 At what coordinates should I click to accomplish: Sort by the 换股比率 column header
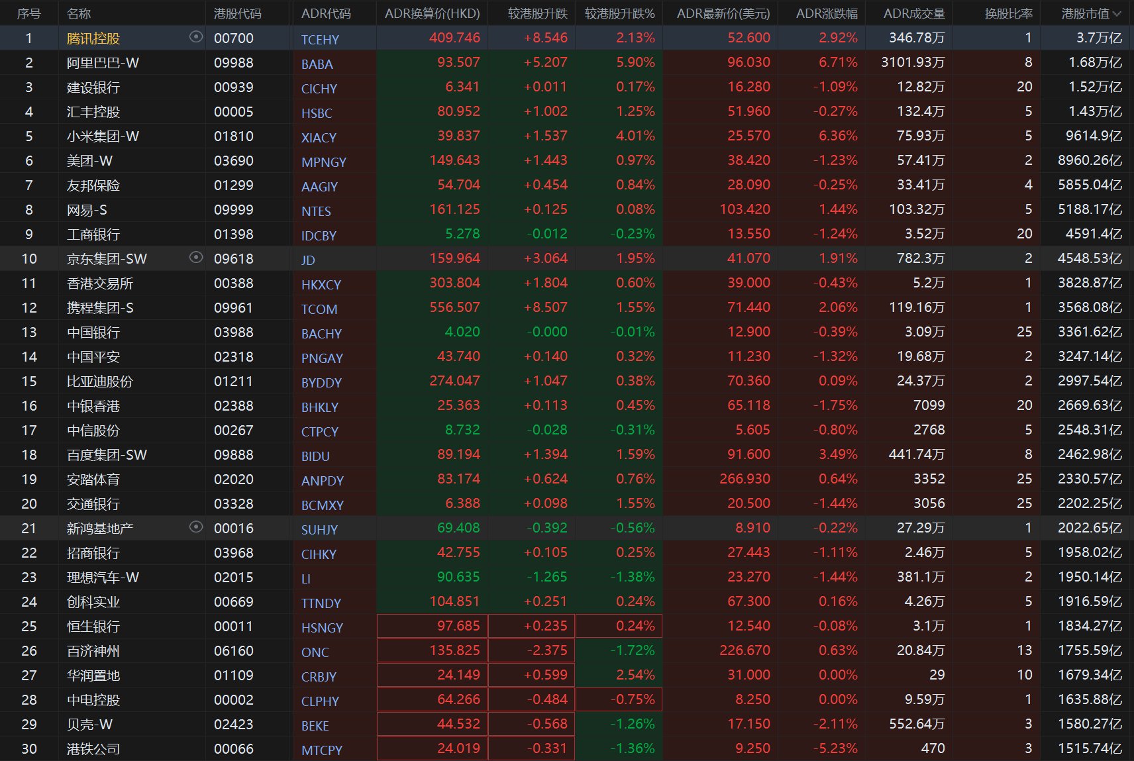click(x=1008, y=13)
